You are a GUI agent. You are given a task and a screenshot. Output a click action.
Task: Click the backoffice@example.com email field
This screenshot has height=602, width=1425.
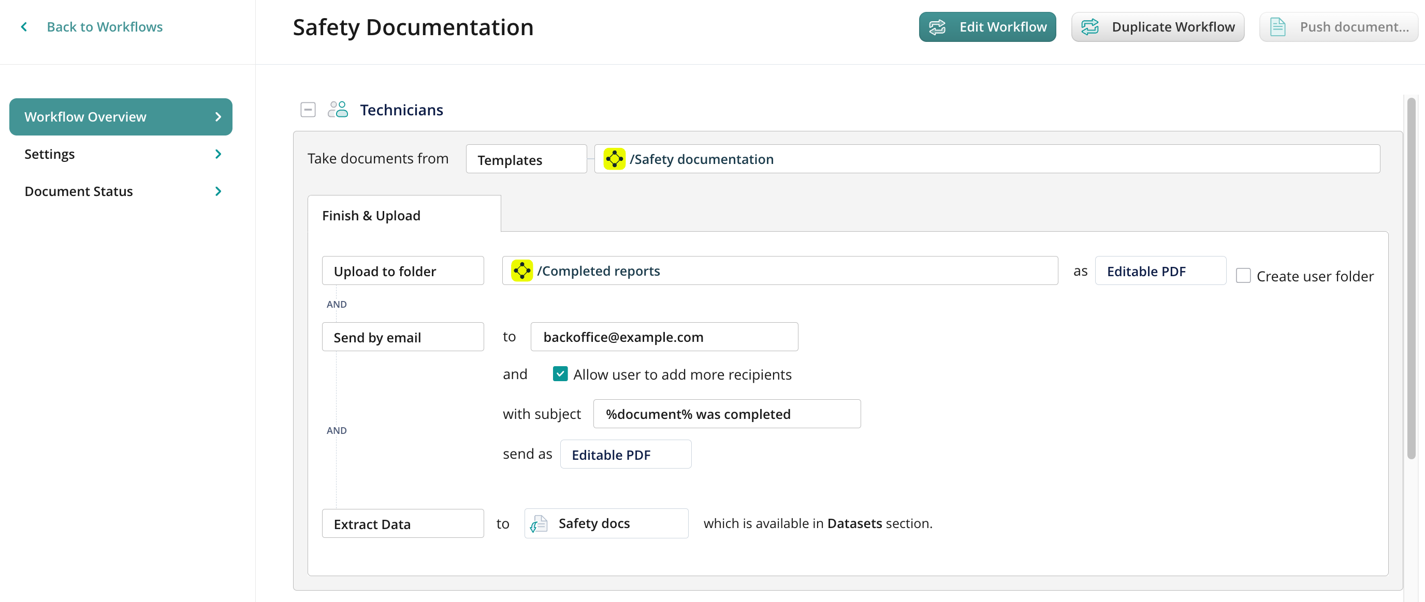664,336
